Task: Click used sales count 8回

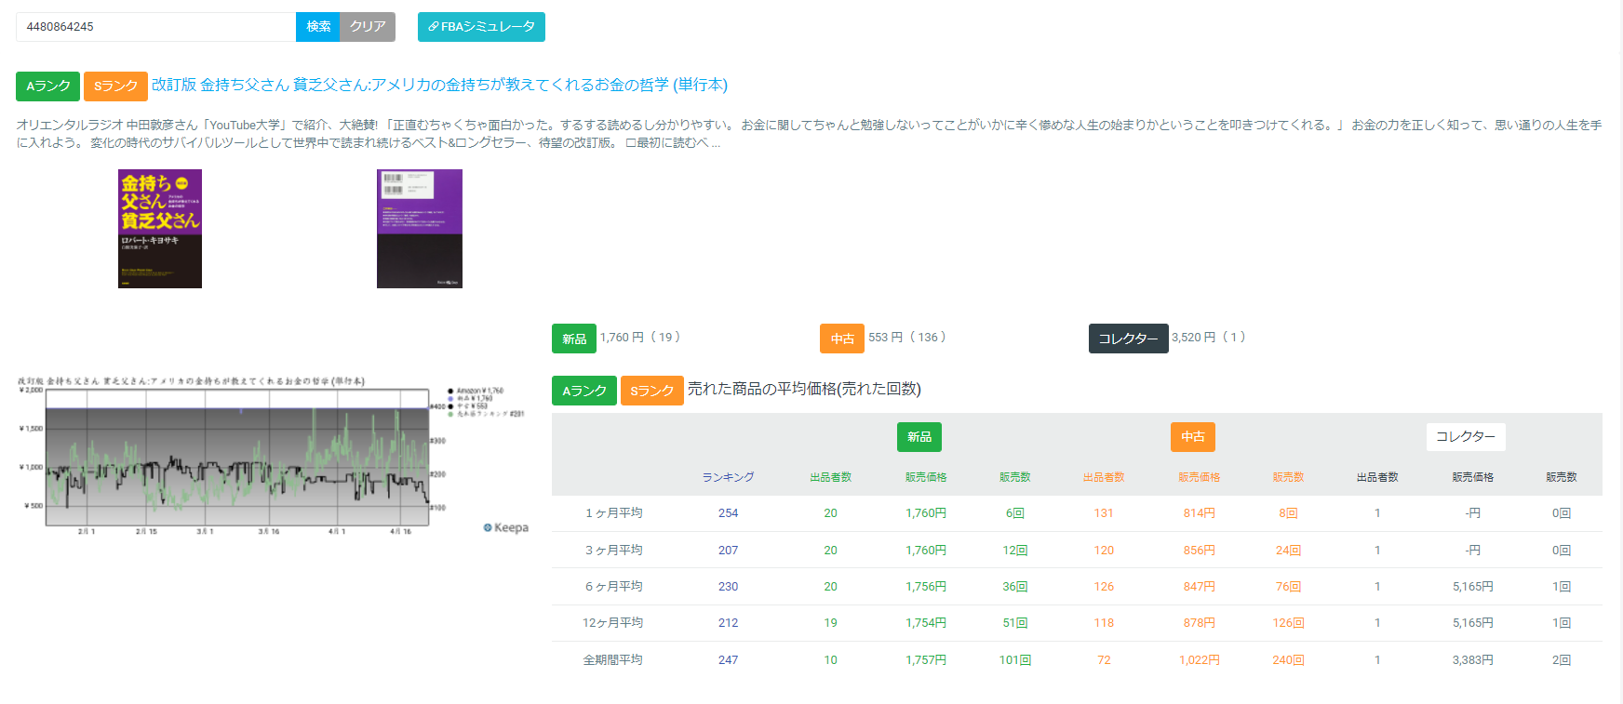Action: pyautogui.click(x=1288, y=513)
